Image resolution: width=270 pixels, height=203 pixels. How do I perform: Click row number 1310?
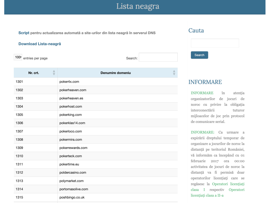tap(19, 156)
